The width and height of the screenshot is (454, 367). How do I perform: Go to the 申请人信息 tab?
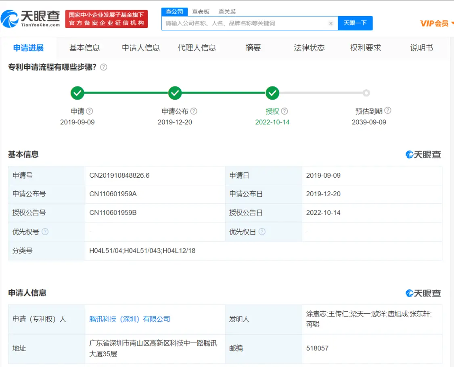point(141,48)
